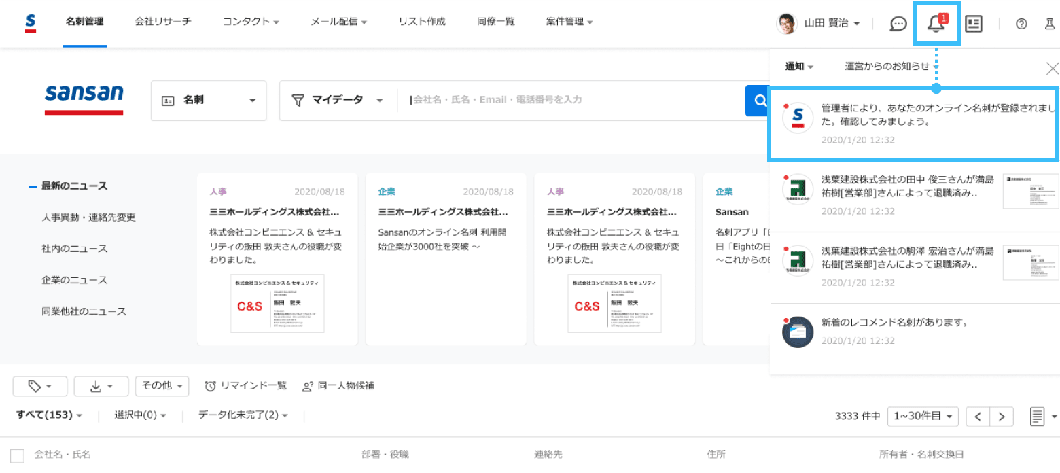Open the online 名刺 registered notification
1060x473 pixels.
pos(913,125)
